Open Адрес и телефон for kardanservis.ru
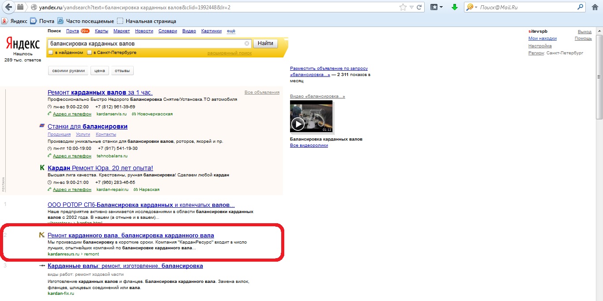Viewport: 603px width, 301px height. point(72,114)
